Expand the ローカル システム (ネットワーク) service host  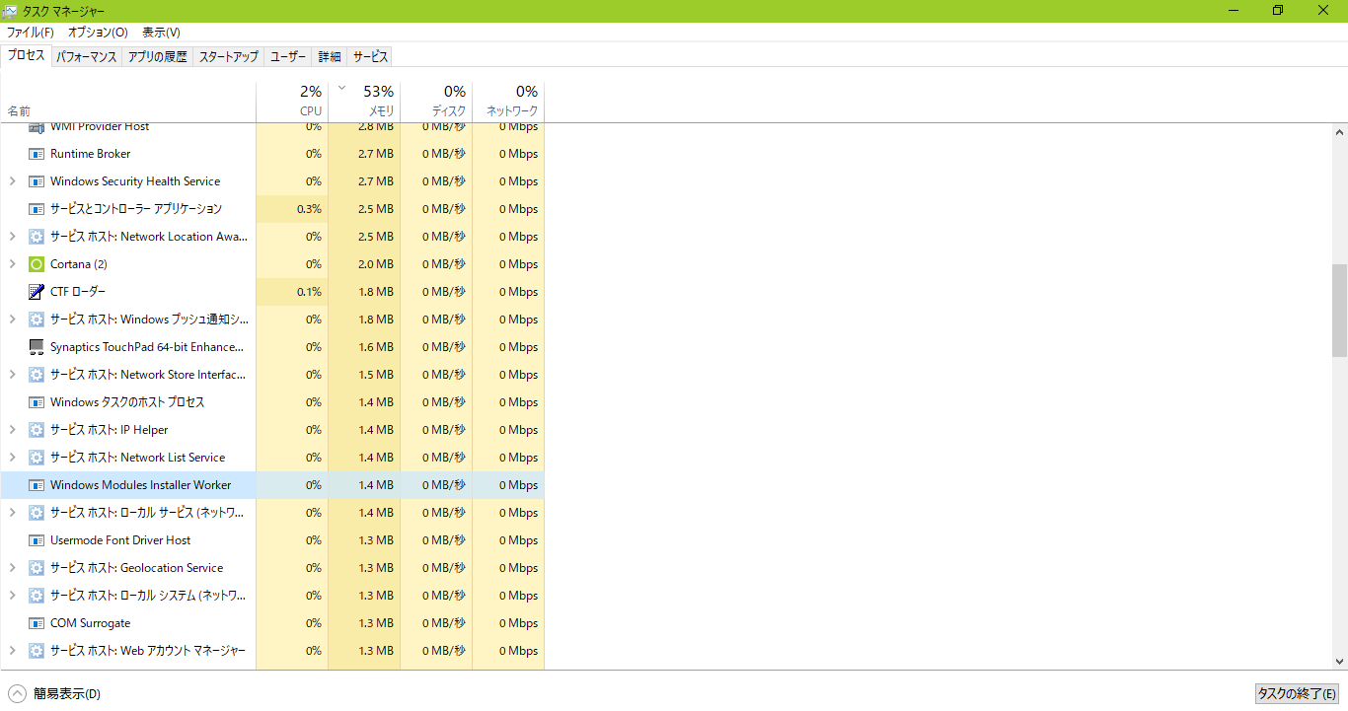pyautogui.click(x=12, y=596)
